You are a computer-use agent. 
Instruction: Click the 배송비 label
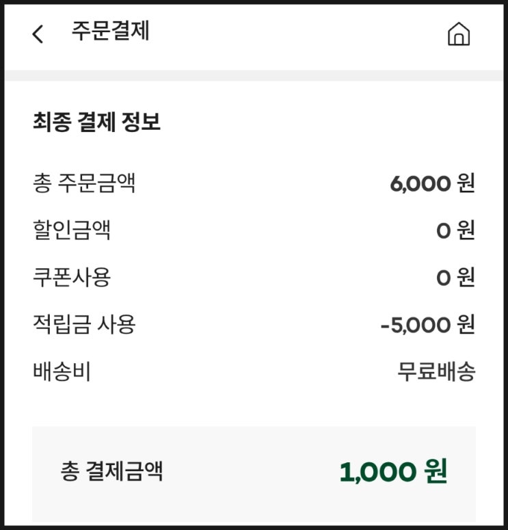coord(62,373)
